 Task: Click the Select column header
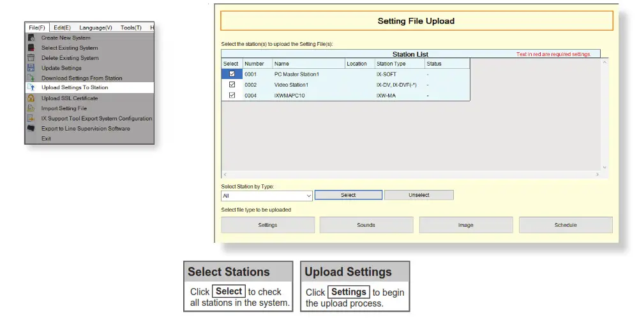point(232,64)
